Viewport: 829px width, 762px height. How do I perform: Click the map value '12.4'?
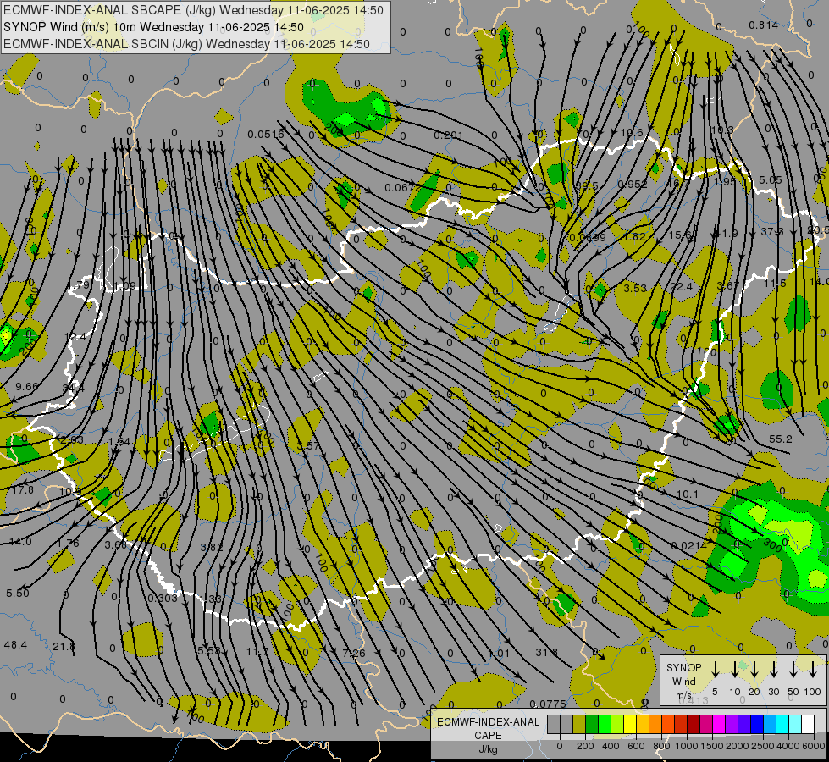75,337
